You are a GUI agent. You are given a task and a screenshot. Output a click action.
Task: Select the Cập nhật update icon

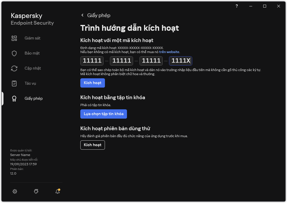(x=14, y=68)
